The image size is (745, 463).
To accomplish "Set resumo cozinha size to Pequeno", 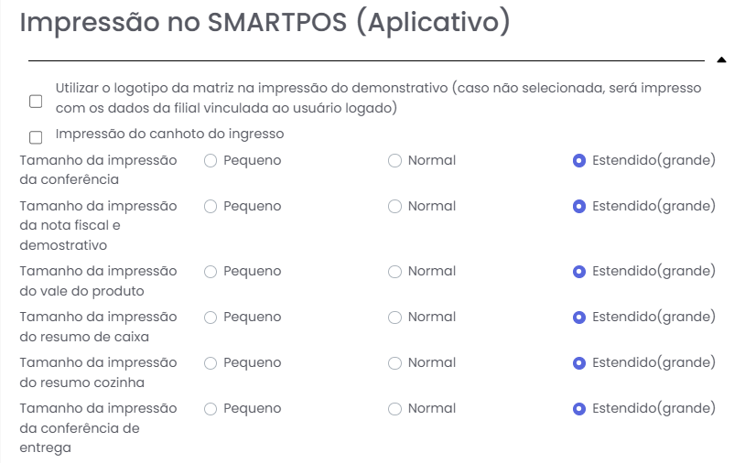I will [211, 363].
